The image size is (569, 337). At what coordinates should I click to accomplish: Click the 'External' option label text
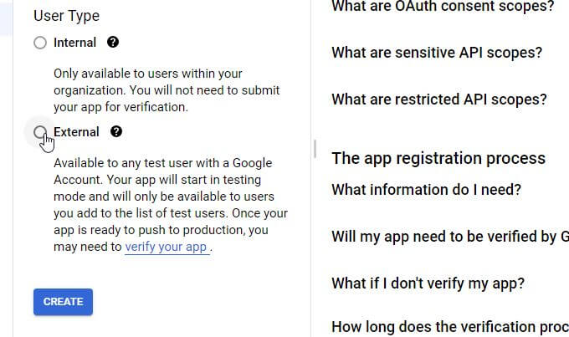tap(76, 132)
